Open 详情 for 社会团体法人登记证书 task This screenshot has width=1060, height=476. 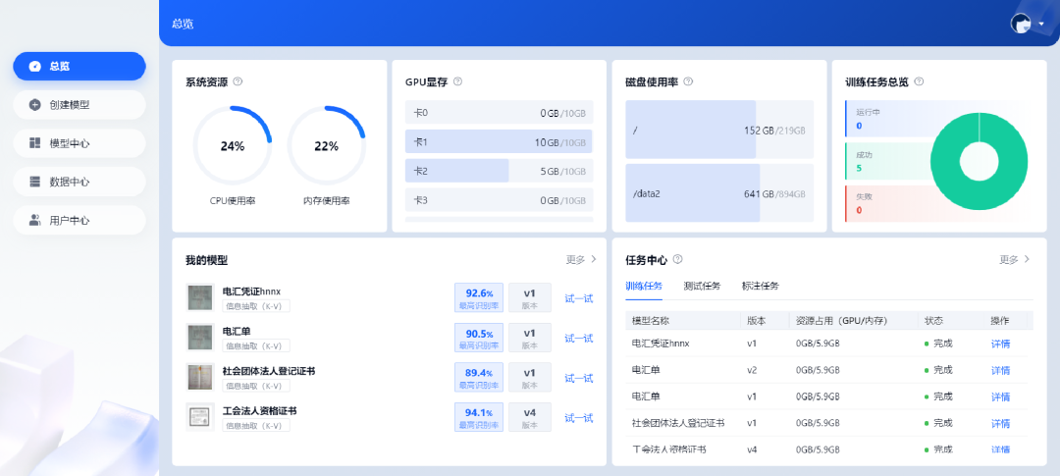[1000, 423]
